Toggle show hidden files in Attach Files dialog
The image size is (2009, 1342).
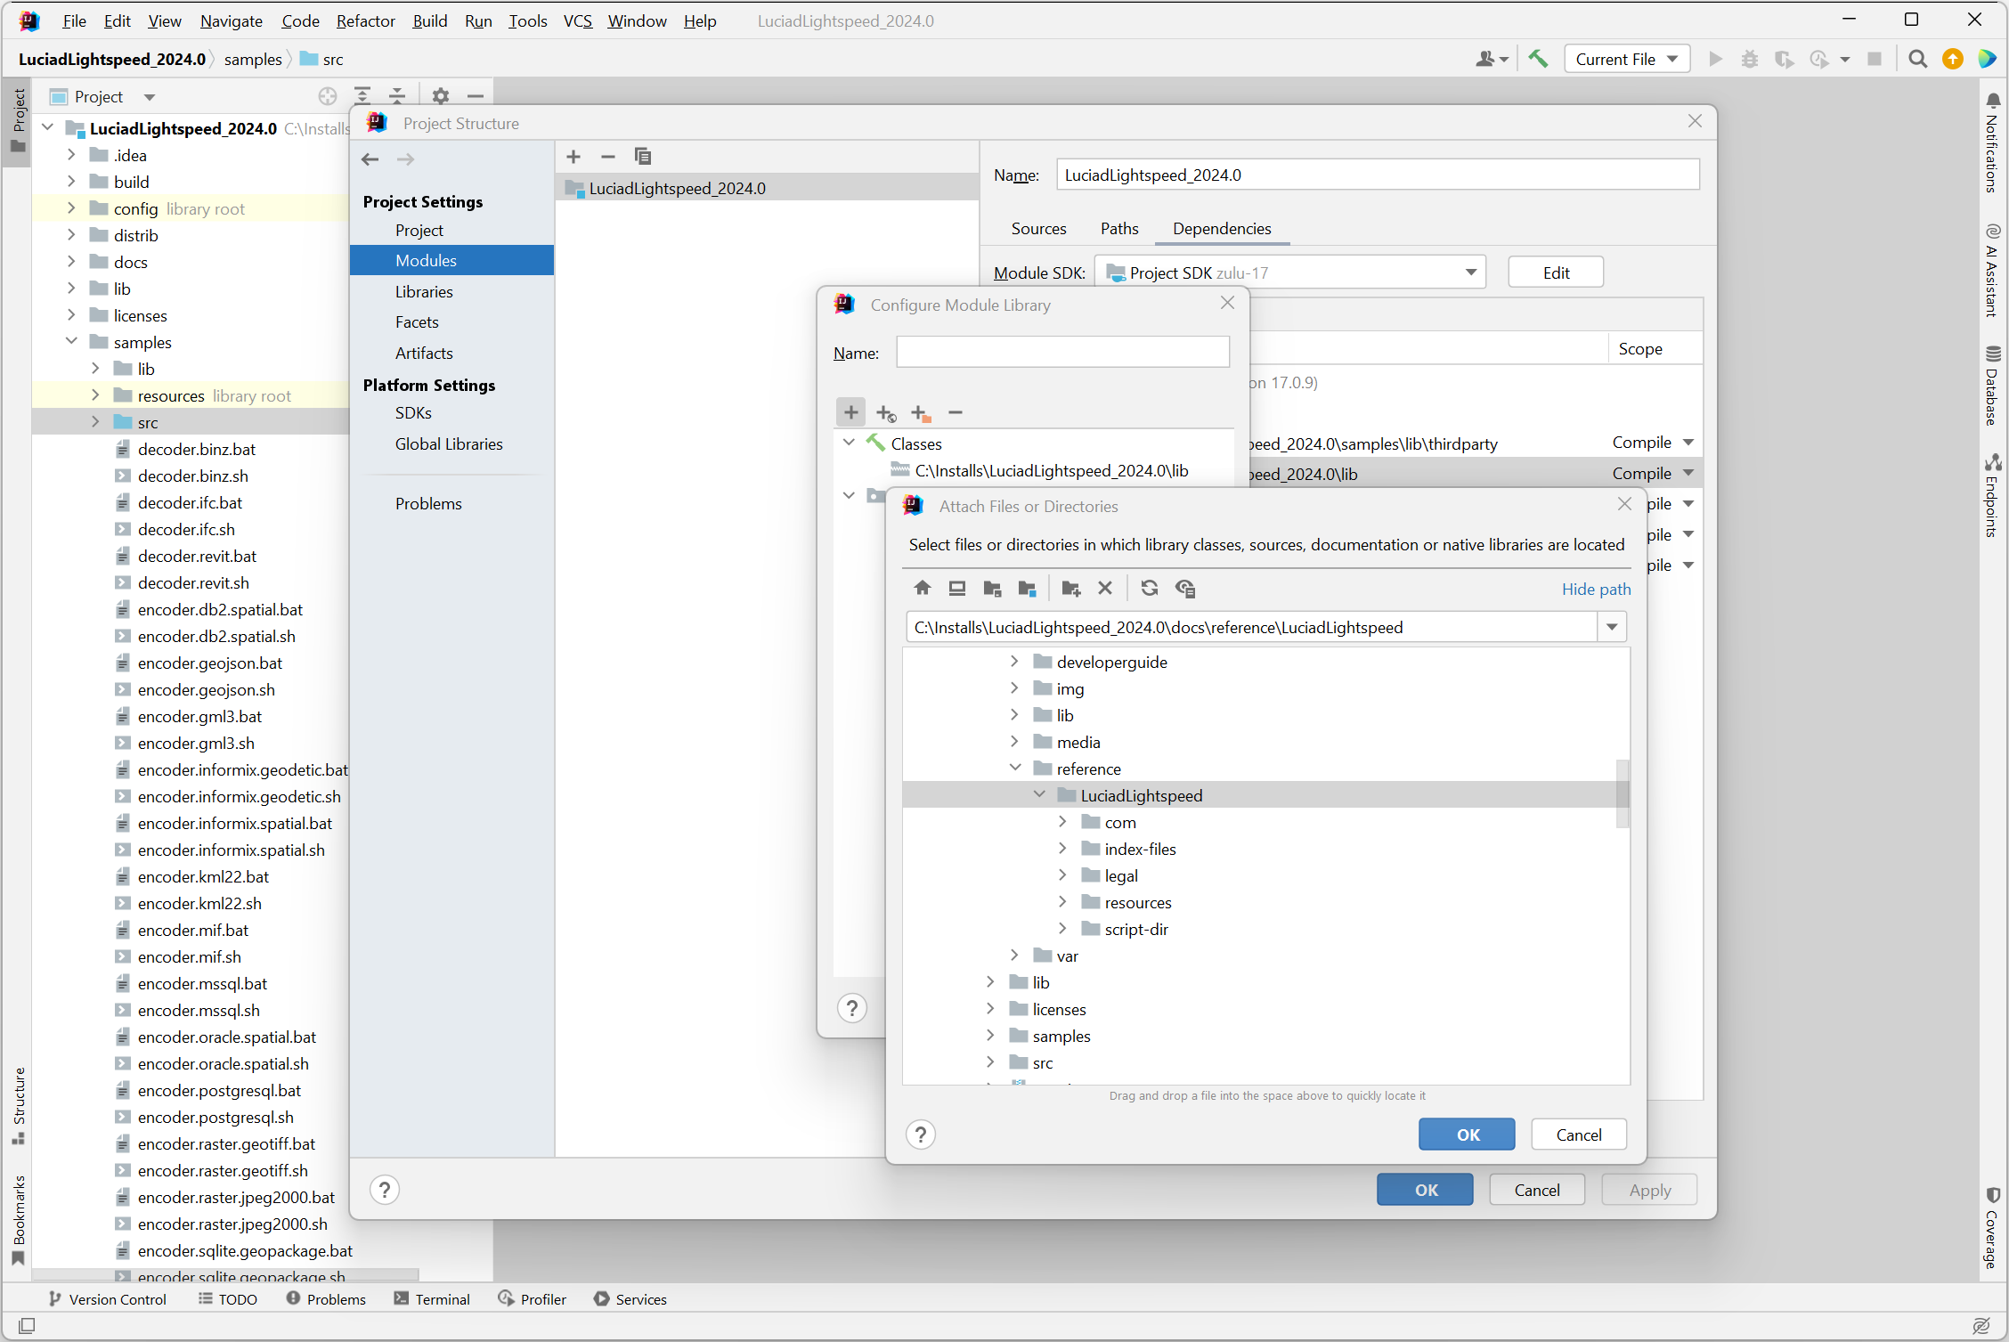tap(1185, 588)
